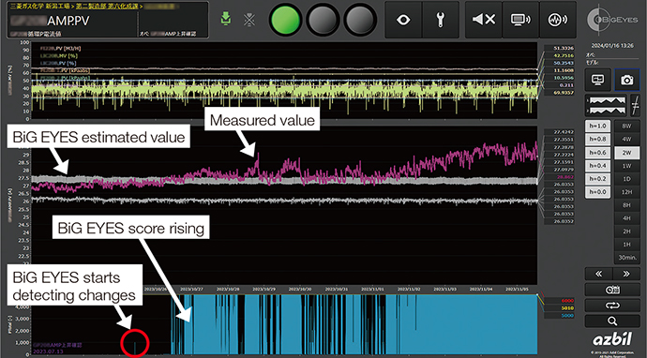
Task: Click the red 6000 threshold value
Action: [559, 301]
